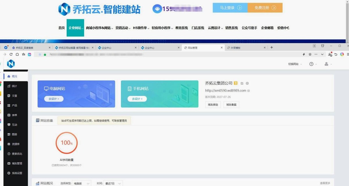选择侧边栏的文章管理图标

point(9,95)
